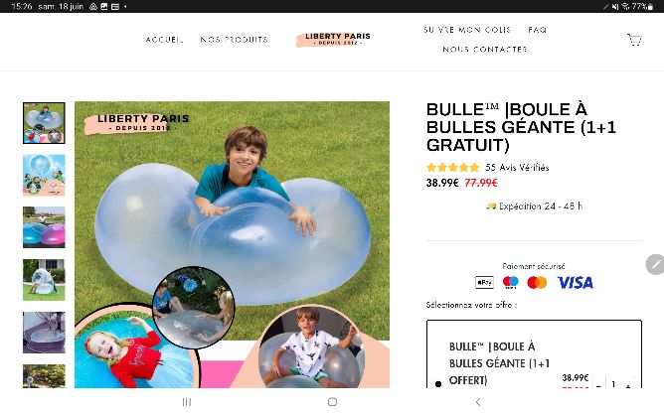This screenshot has height=414, width=664.
Task: Tap the Android back navigation arrow
Action: [x=478, y=402]
